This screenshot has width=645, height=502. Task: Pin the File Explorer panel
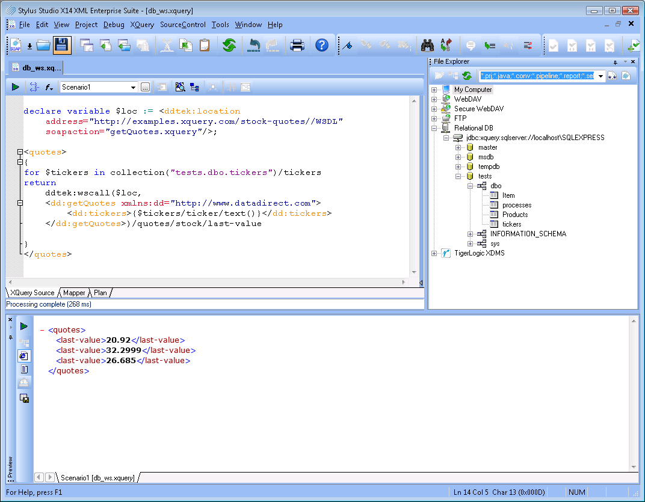coord(616,62)
